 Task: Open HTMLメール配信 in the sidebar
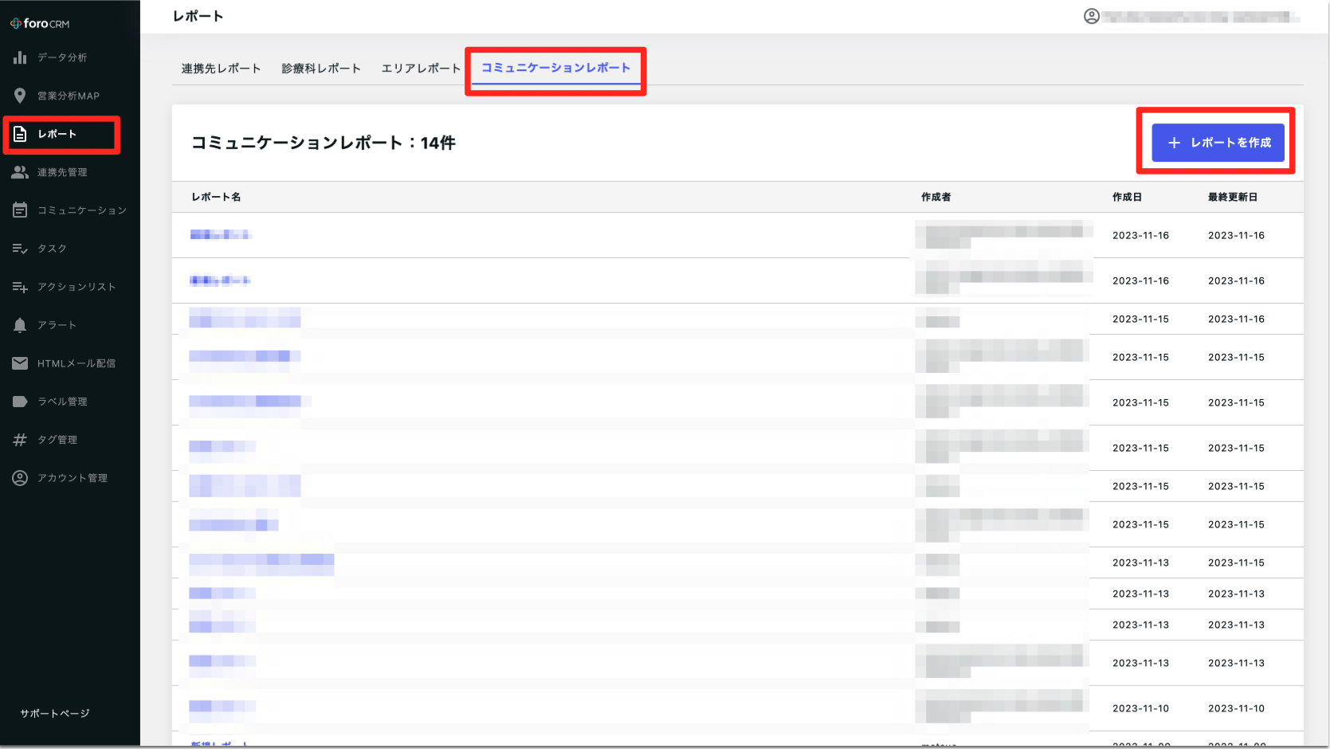(x=70, y=363)
